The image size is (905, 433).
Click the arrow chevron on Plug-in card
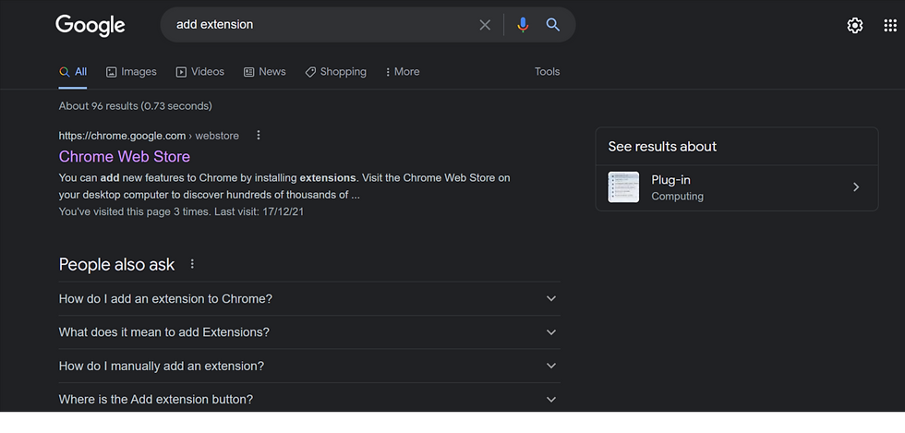tap(857, 187)
